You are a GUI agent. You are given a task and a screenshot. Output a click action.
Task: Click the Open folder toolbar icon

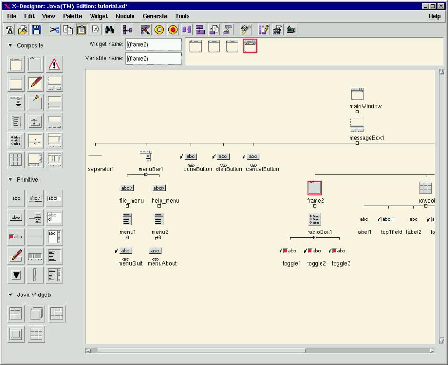(23, 30)
